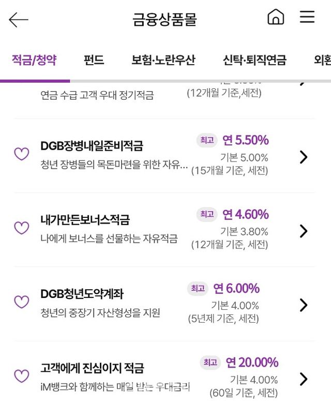The height and width of the screenshot is (411, 331).
Task: Favorite DGB장병내일준비적금 with heart icon
Action: 21,154
